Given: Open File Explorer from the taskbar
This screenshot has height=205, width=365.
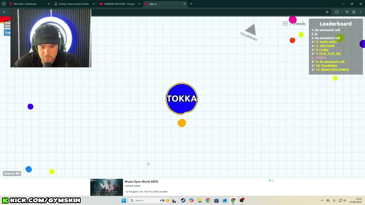Looking at the screenshot, I should point(200,200).
